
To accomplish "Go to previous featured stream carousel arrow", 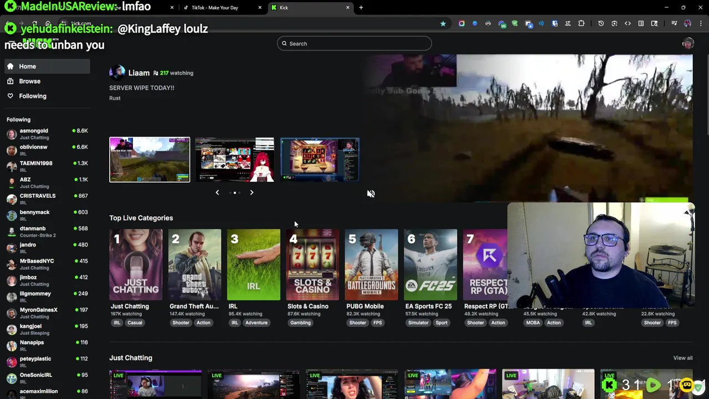I will tap(217, 193).
